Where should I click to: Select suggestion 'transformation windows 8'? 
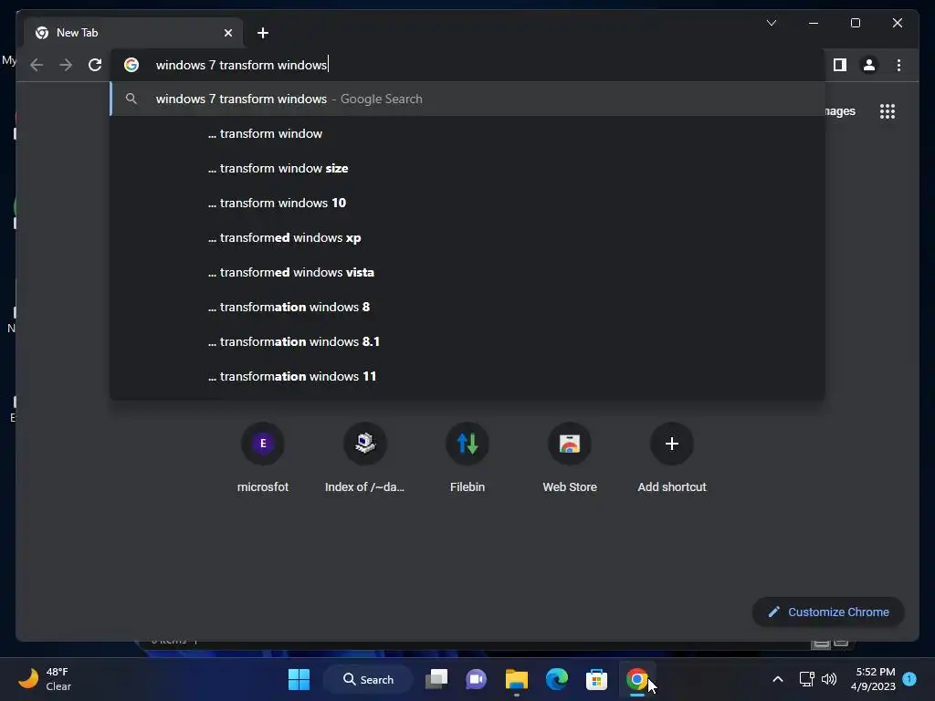[x=467, y=307]
